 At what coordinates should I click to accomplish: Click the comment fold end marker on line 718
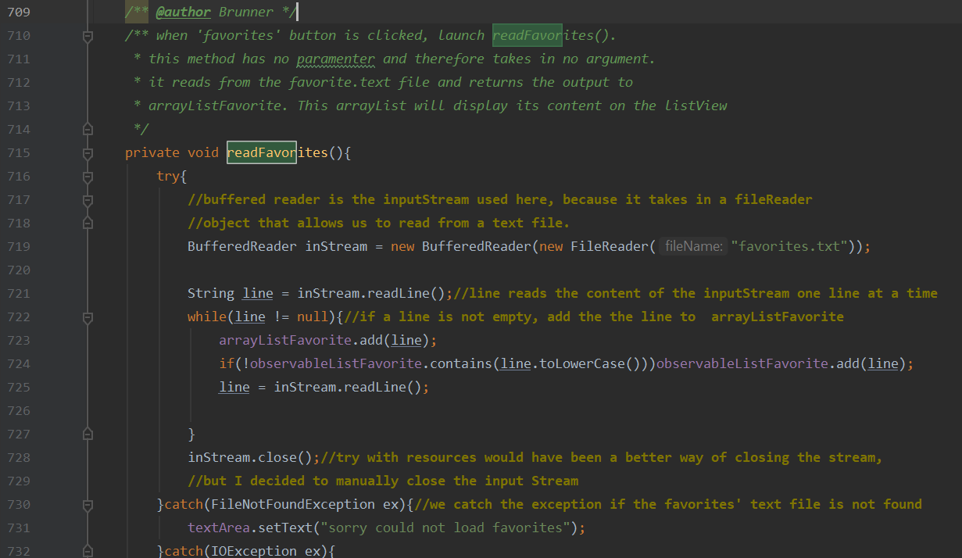click(88, 223)
